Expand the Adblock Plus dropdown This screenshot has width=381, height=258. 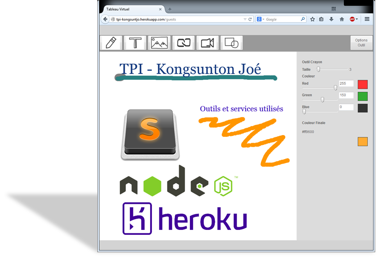pos(357,19)
